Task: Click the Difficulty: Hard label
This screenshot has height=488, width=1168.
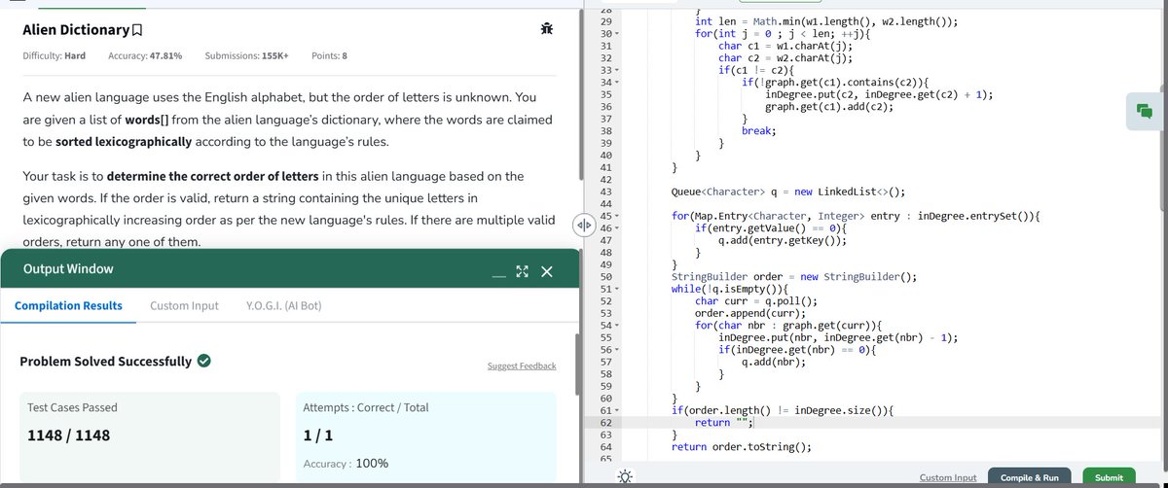Action: (x=54, y=55)
